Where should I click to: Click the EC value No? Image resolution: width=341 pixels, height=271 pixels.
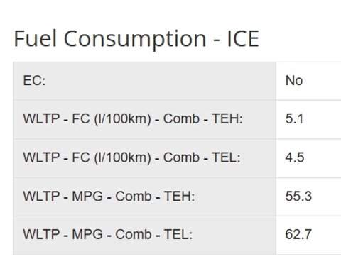pos(294,81)
